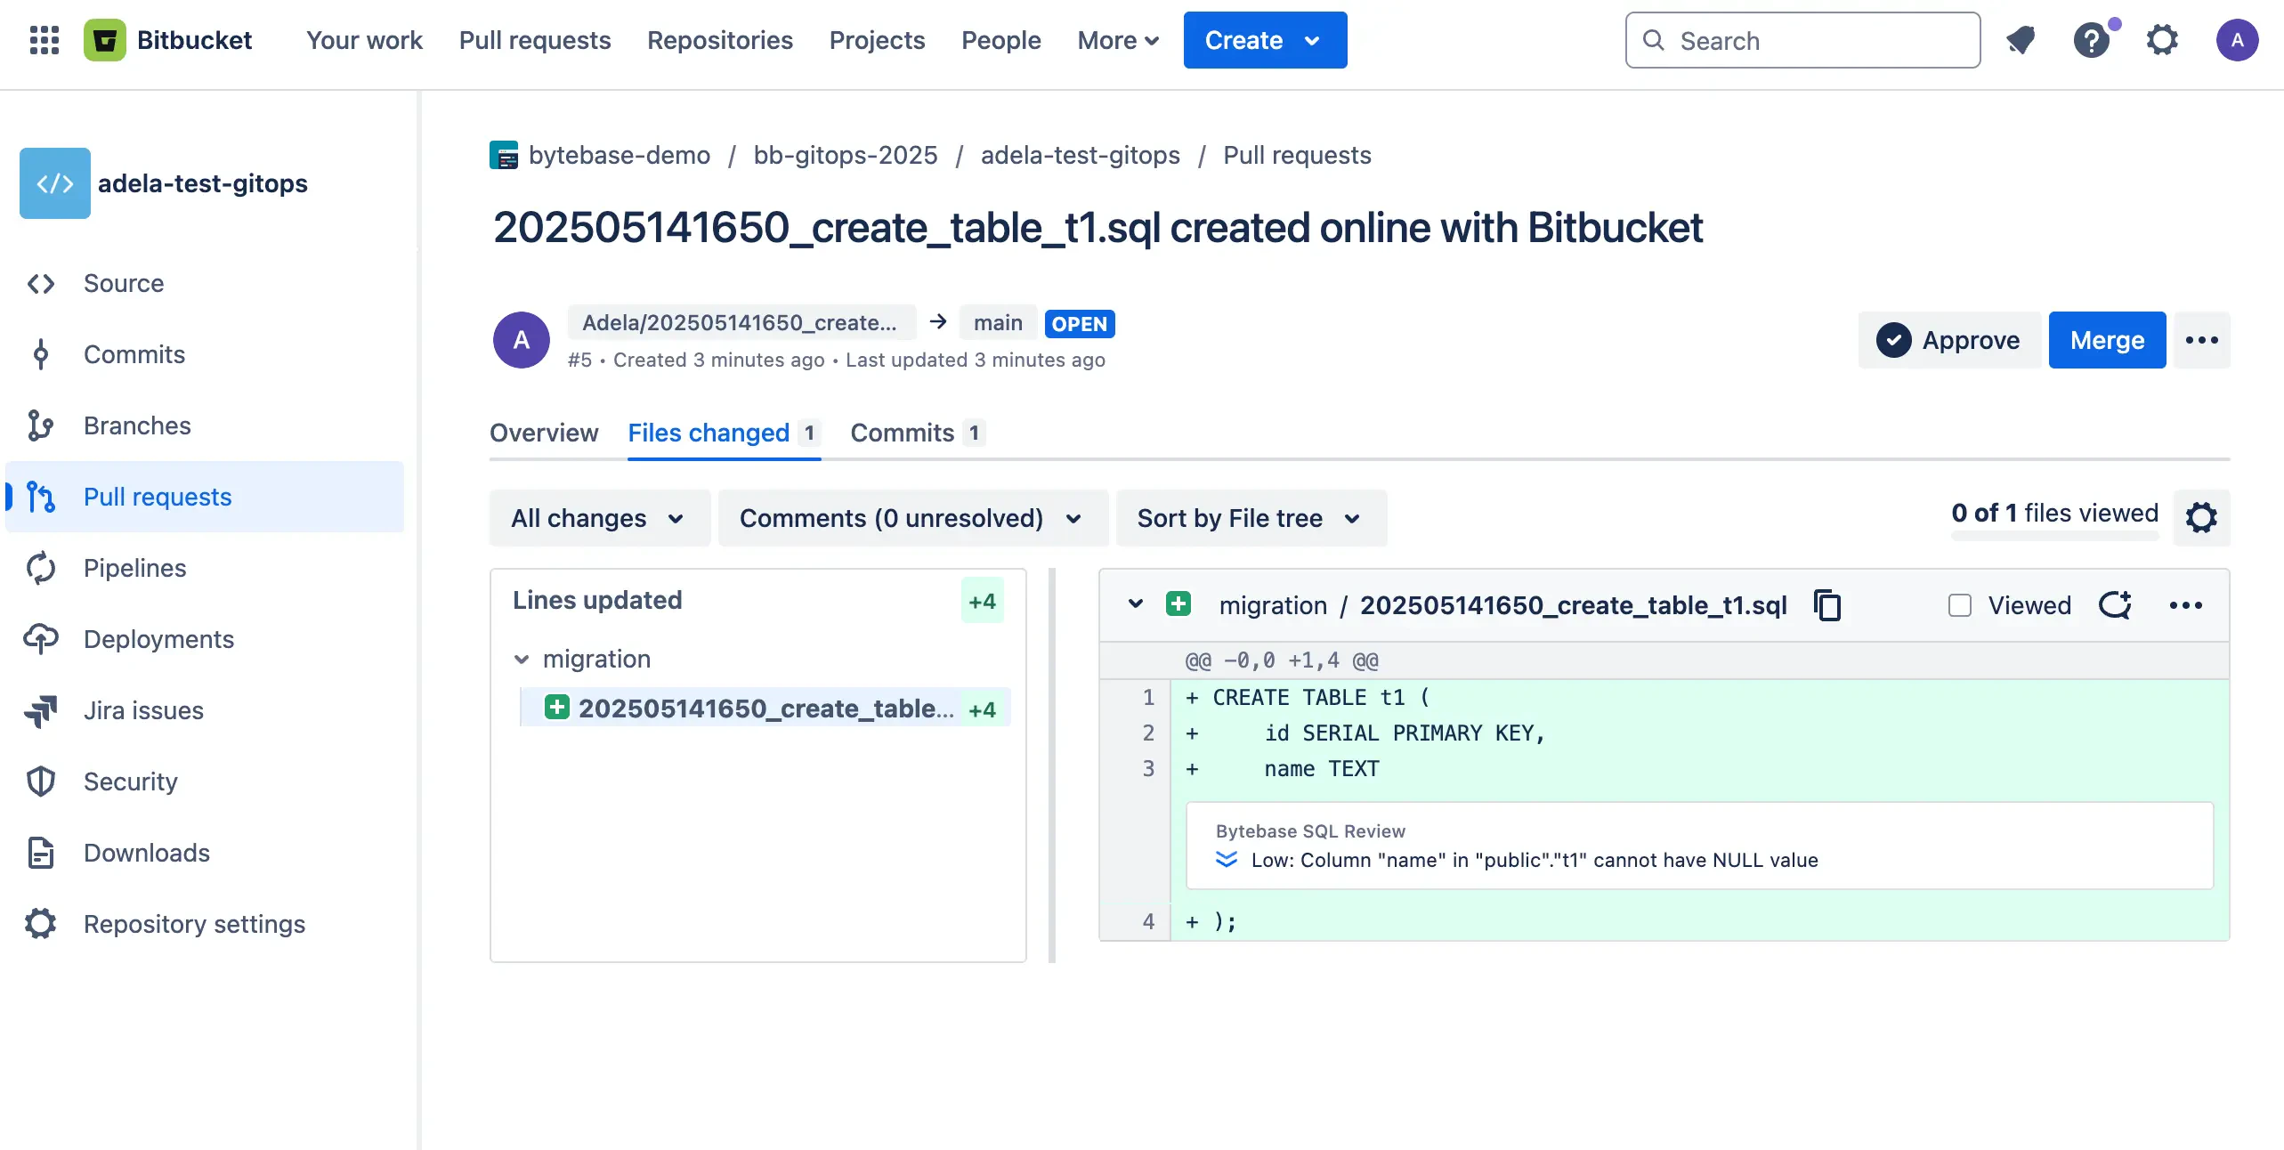Open pull request more actions ellipsis
This screenshot has width=2284, height=1150.
[x=2201, y=340]
